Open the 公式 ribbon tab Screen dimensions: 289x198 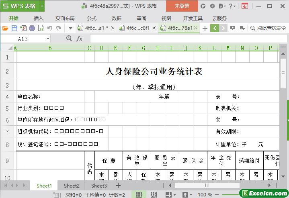point(92,18)
